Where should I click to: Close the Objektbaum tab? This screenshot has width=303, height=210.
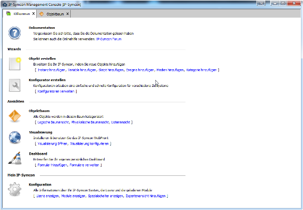[x=68, y=14]
